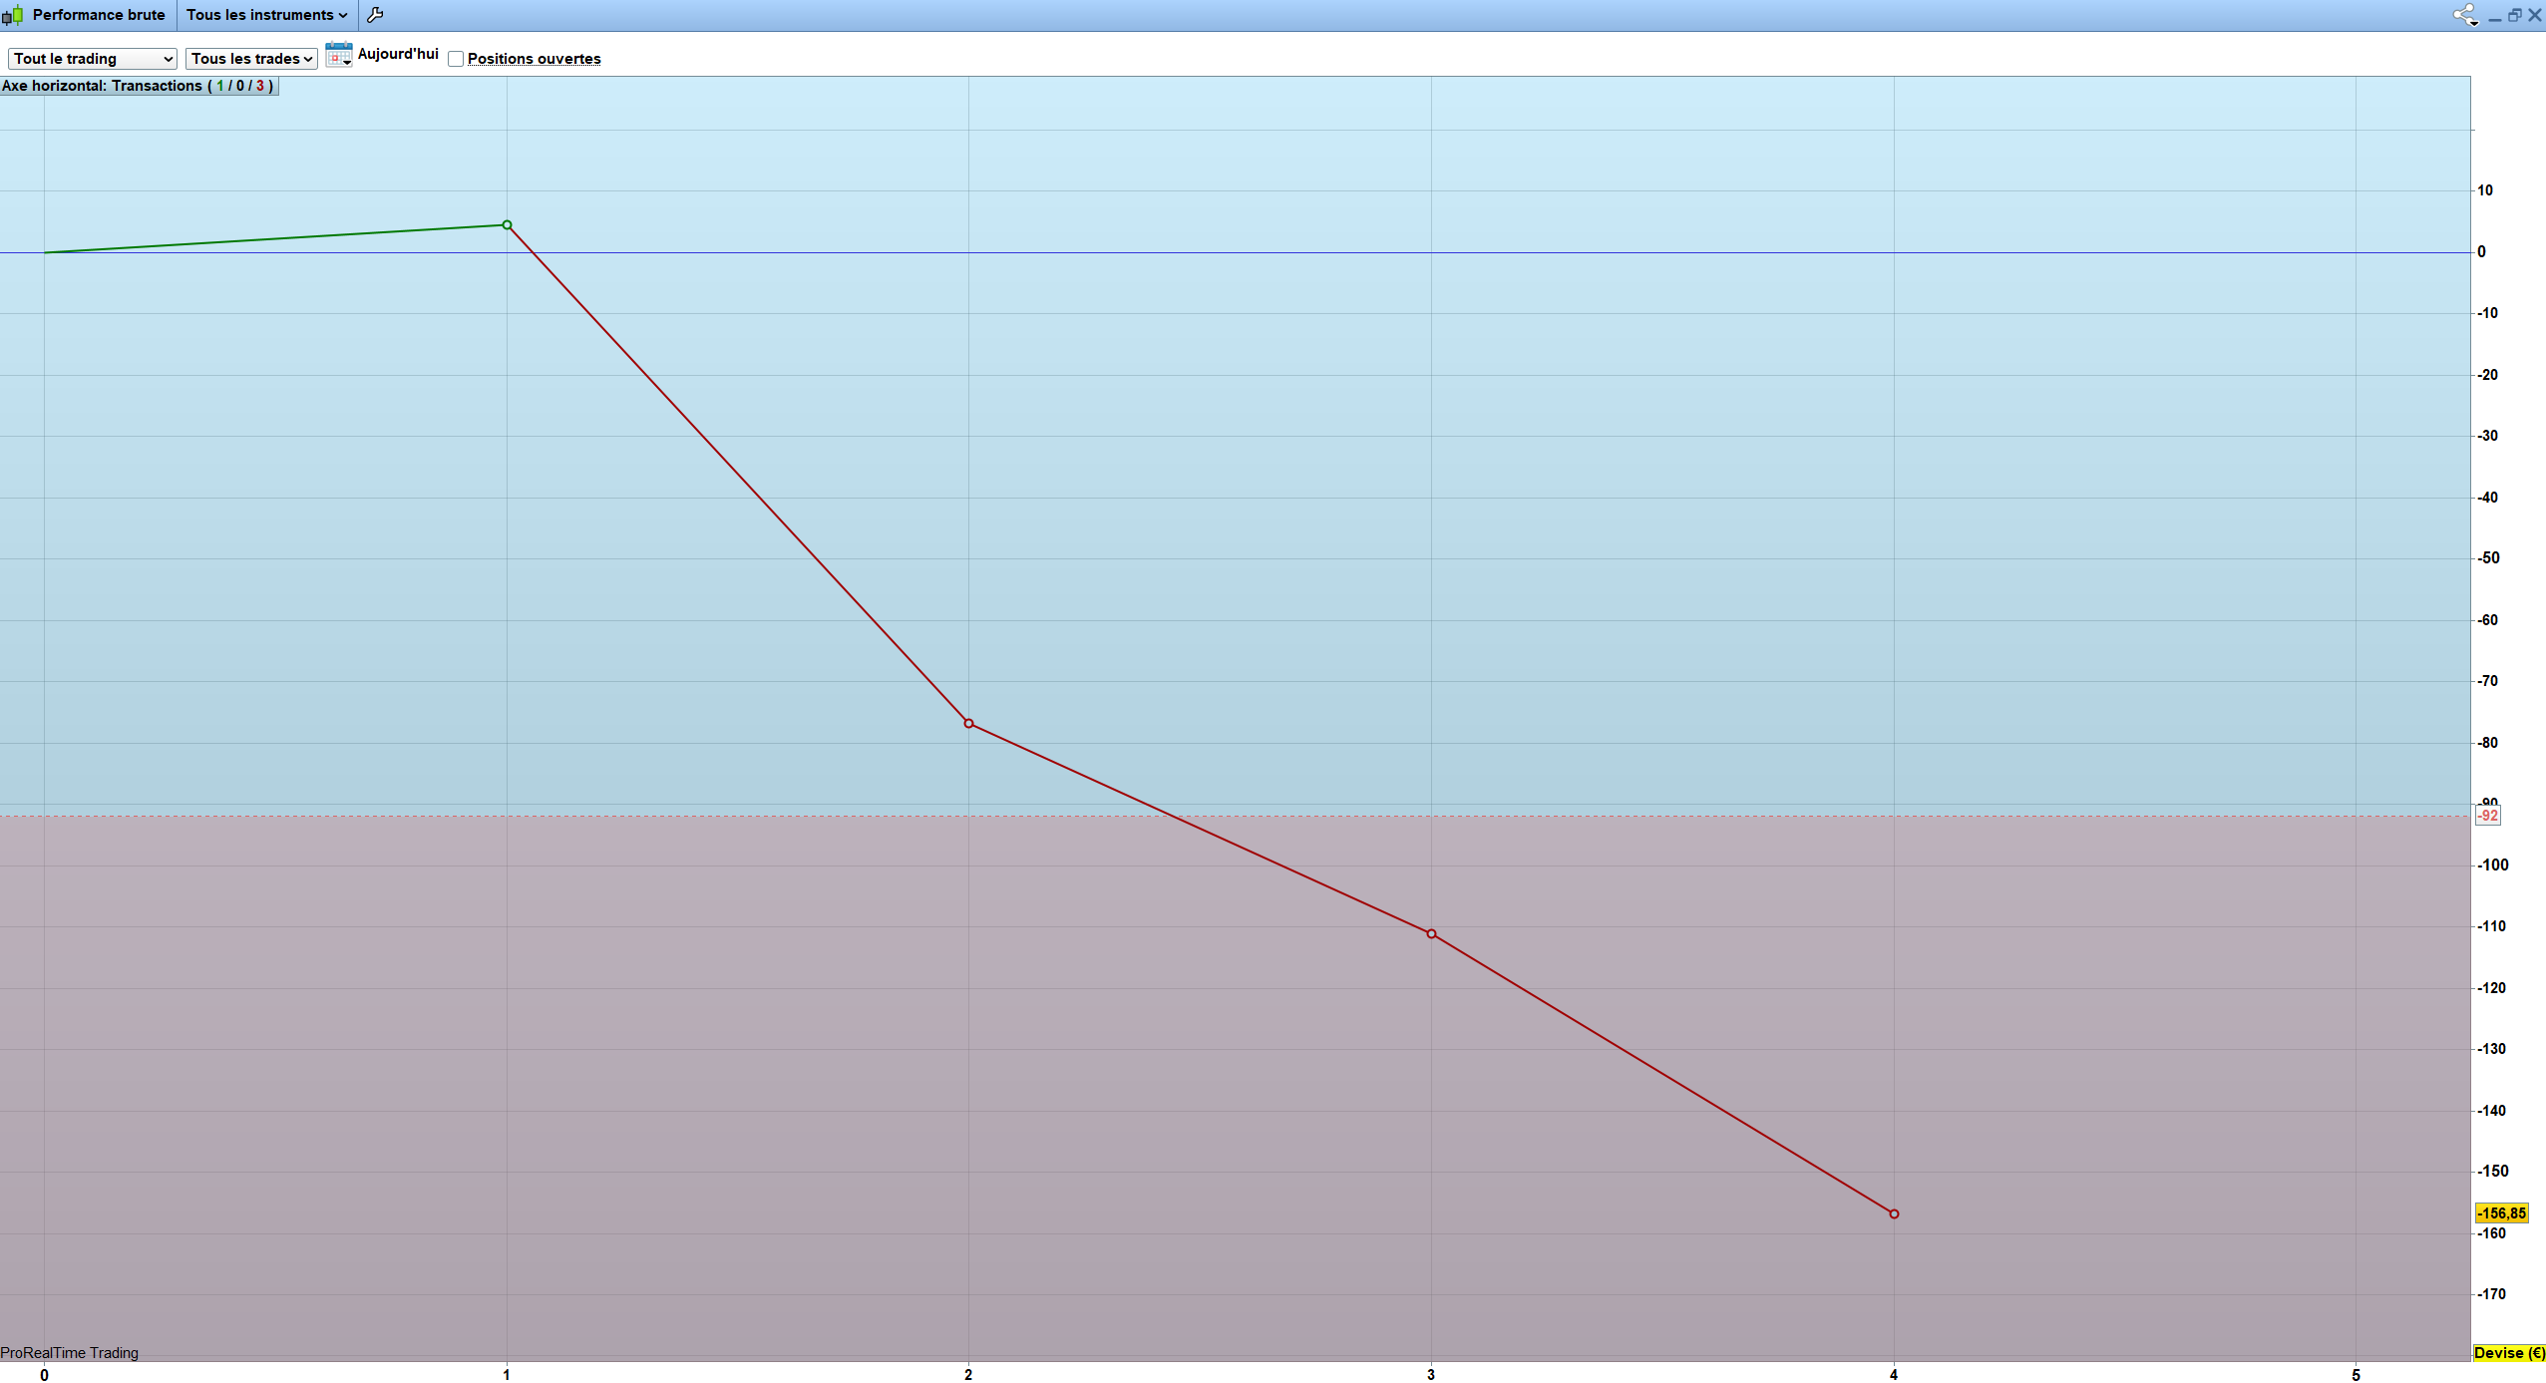
Task: Click the Axe horizontal: Transactions label
Action: point(139,86)
